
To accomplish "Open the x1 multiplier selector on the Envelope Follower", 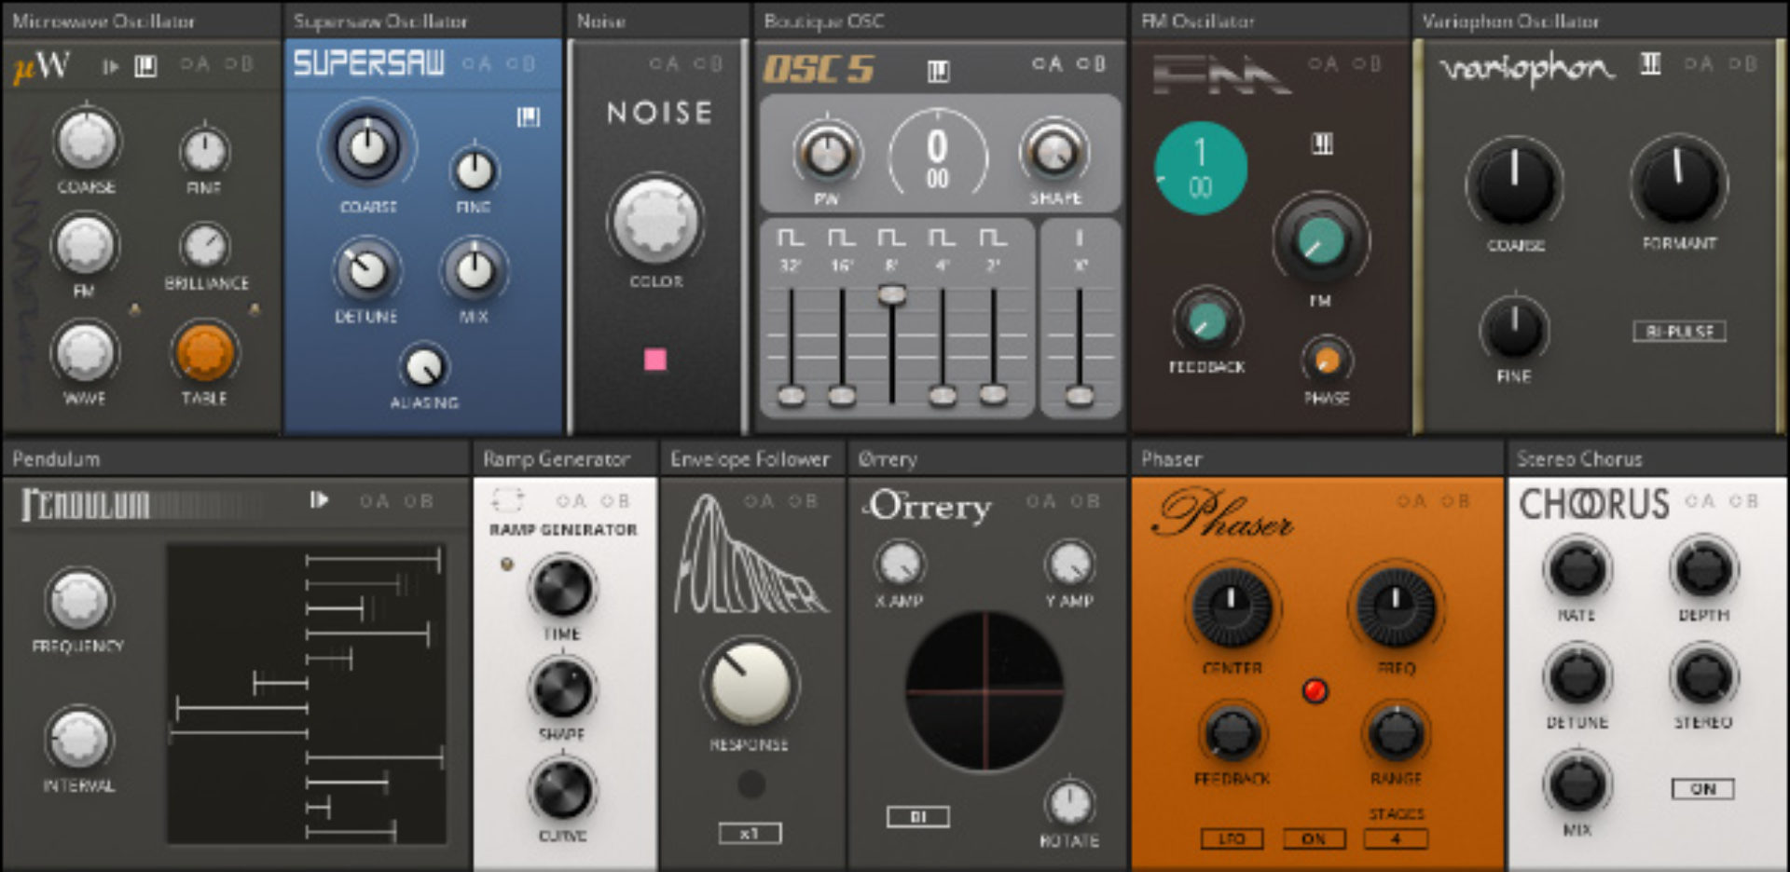I will pos(751,835).
